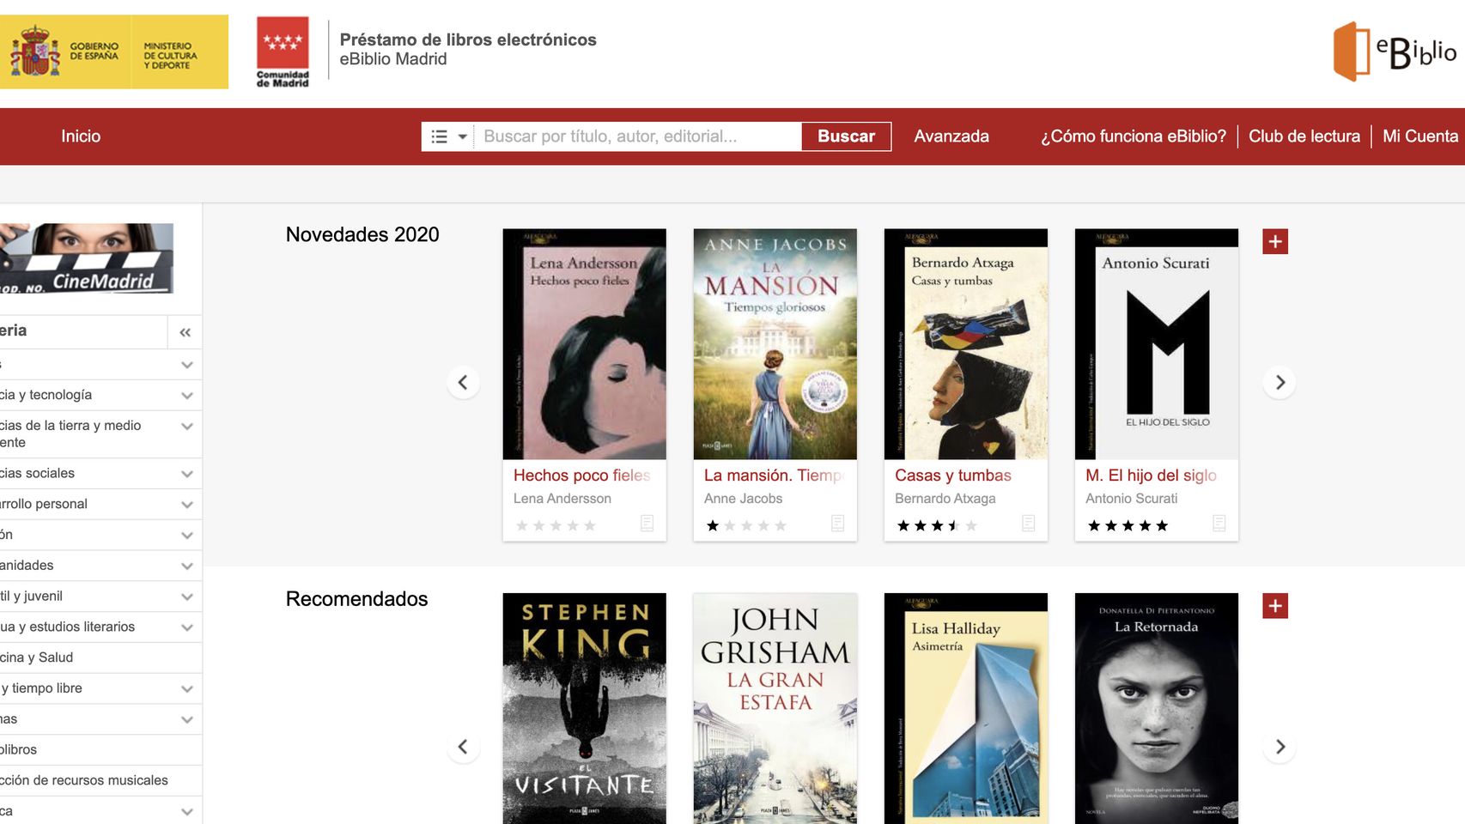Viewport: 1465px width, 824px height.
Task: Select 'cción de recursos musicales' category
Action: (100, 780)
